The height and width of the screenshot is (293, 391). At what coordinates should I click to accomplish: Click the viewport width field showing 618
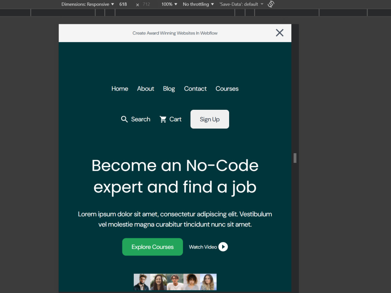(x=123, y=4)
